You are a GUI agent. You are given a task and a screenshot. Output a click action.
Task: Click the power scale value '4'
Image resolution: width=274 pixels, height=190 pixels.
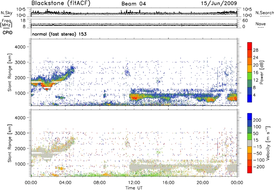point(254,95)
